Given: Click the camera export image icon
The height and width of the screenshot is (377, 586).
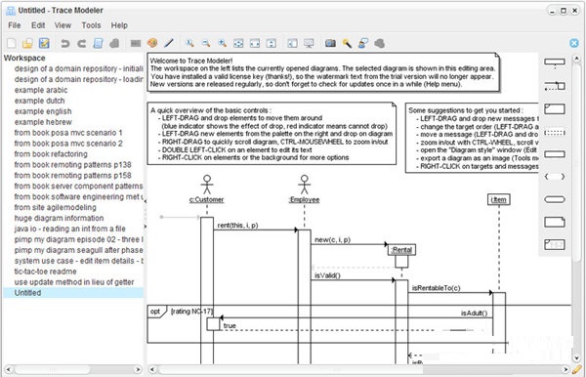Looking at the screenshot, I should point(330,43).
